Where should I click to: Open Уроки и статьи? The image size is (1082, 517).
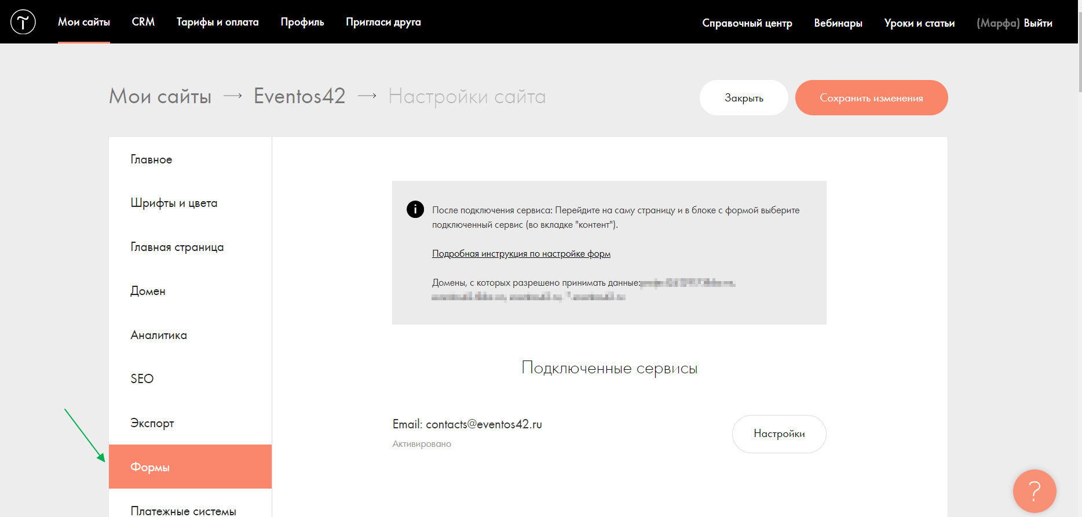pyautogui.click(x=919, y=23)
